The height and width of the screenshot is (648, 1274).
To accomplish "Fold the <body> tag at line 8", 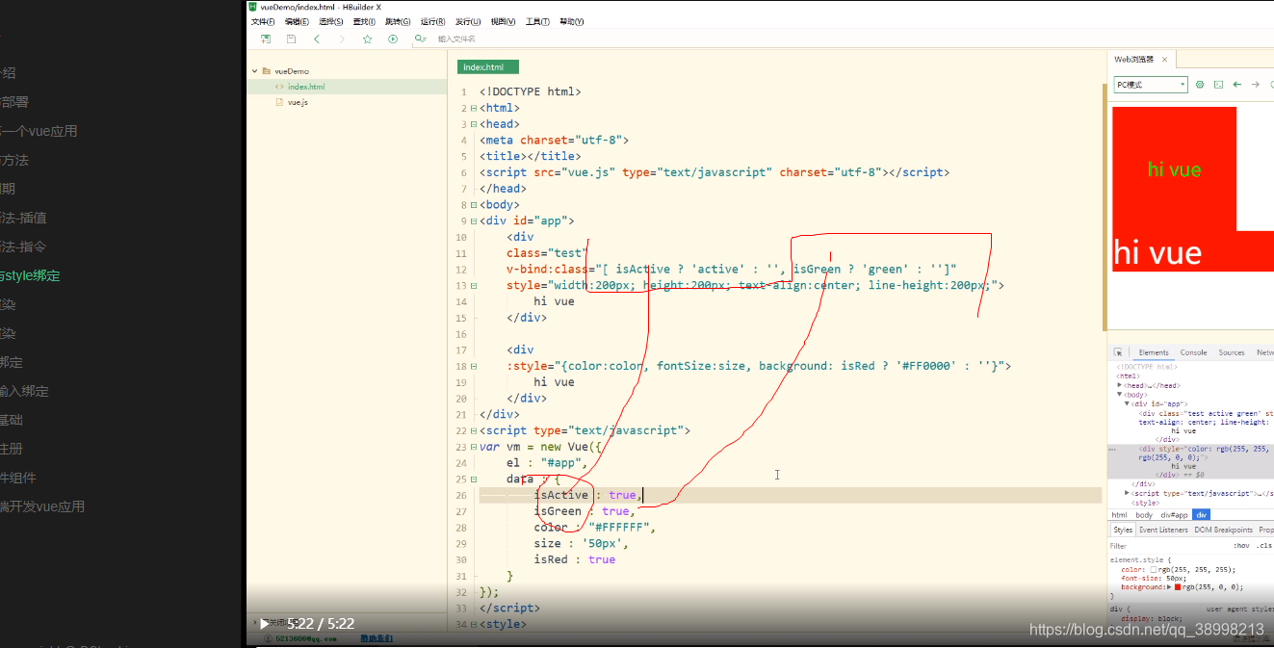I will pos(473,205).
